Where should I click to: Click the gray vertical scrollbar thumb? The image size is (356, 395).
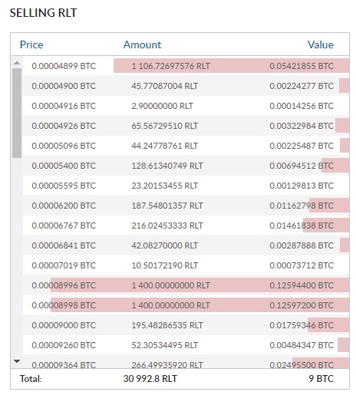pyautogui.click(x=17, y=113)
